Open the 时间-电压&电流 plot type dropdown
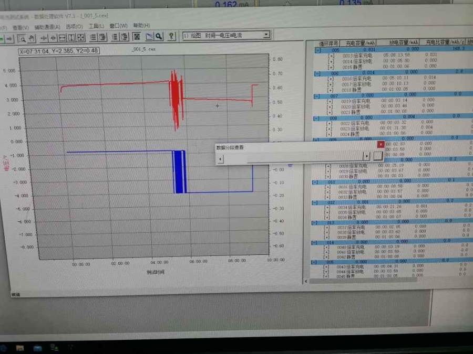This screenshot has width=473, height=354. pos(266,35)
